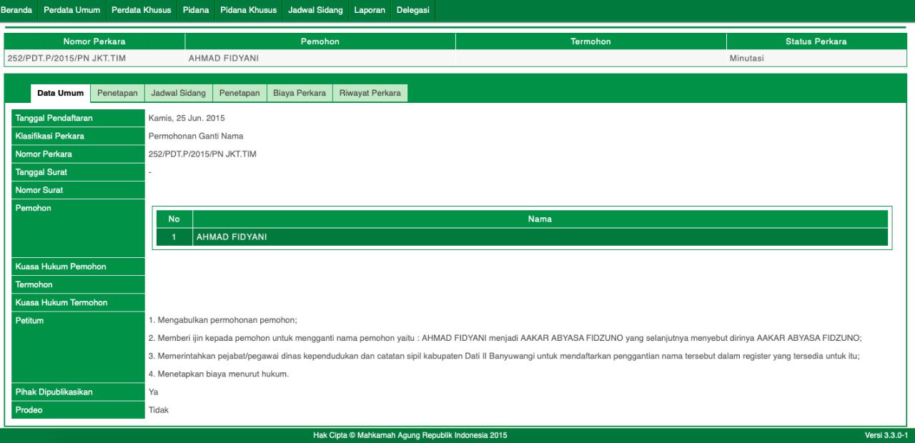Switch to the Jadwal Sidang tab
Screen dimensions: 915x443
(178, 93)
